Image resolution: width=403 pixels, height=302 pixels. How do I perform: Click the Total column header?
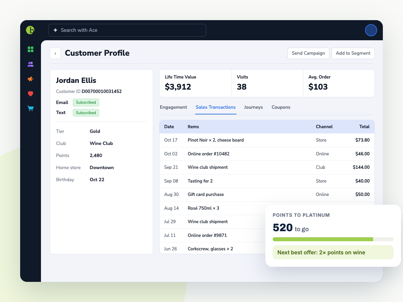pos(364,127)
